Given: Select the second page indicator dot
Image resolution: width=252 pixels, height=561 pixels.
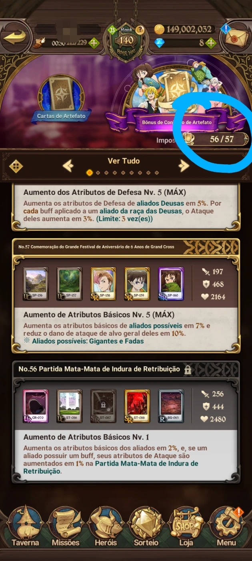Looking at the screenshot, I should (98, 173).
